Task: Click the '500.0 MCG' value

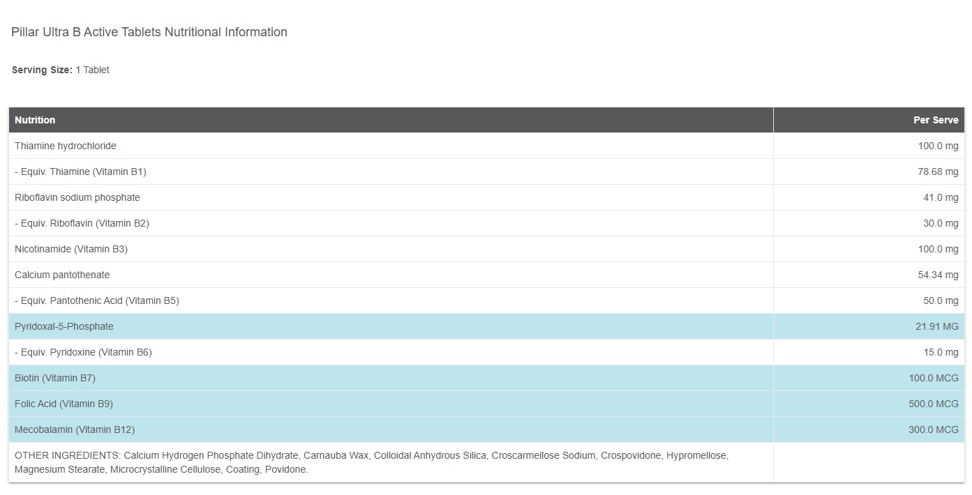Action: coord(934,404)
